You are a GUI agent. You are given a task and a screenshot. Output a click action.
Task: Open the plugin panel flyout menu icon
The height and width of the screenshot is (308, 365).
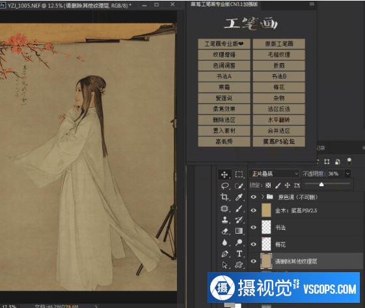coord(312,4)
